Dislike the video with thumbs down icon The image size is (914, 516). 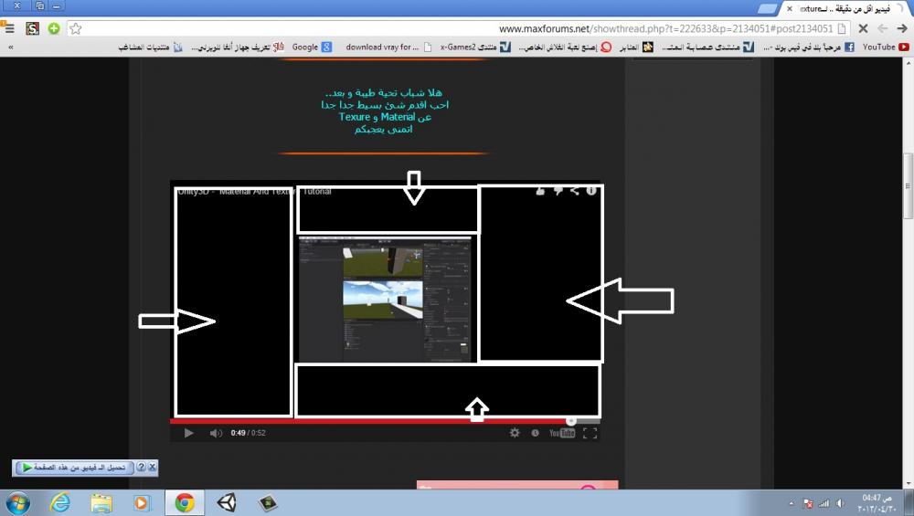click(x=558, y=191)
